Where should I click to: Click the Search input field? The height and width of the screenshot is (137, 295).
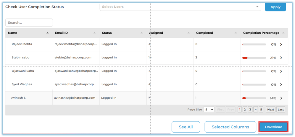pyautogui.click(x=29, y=23)
